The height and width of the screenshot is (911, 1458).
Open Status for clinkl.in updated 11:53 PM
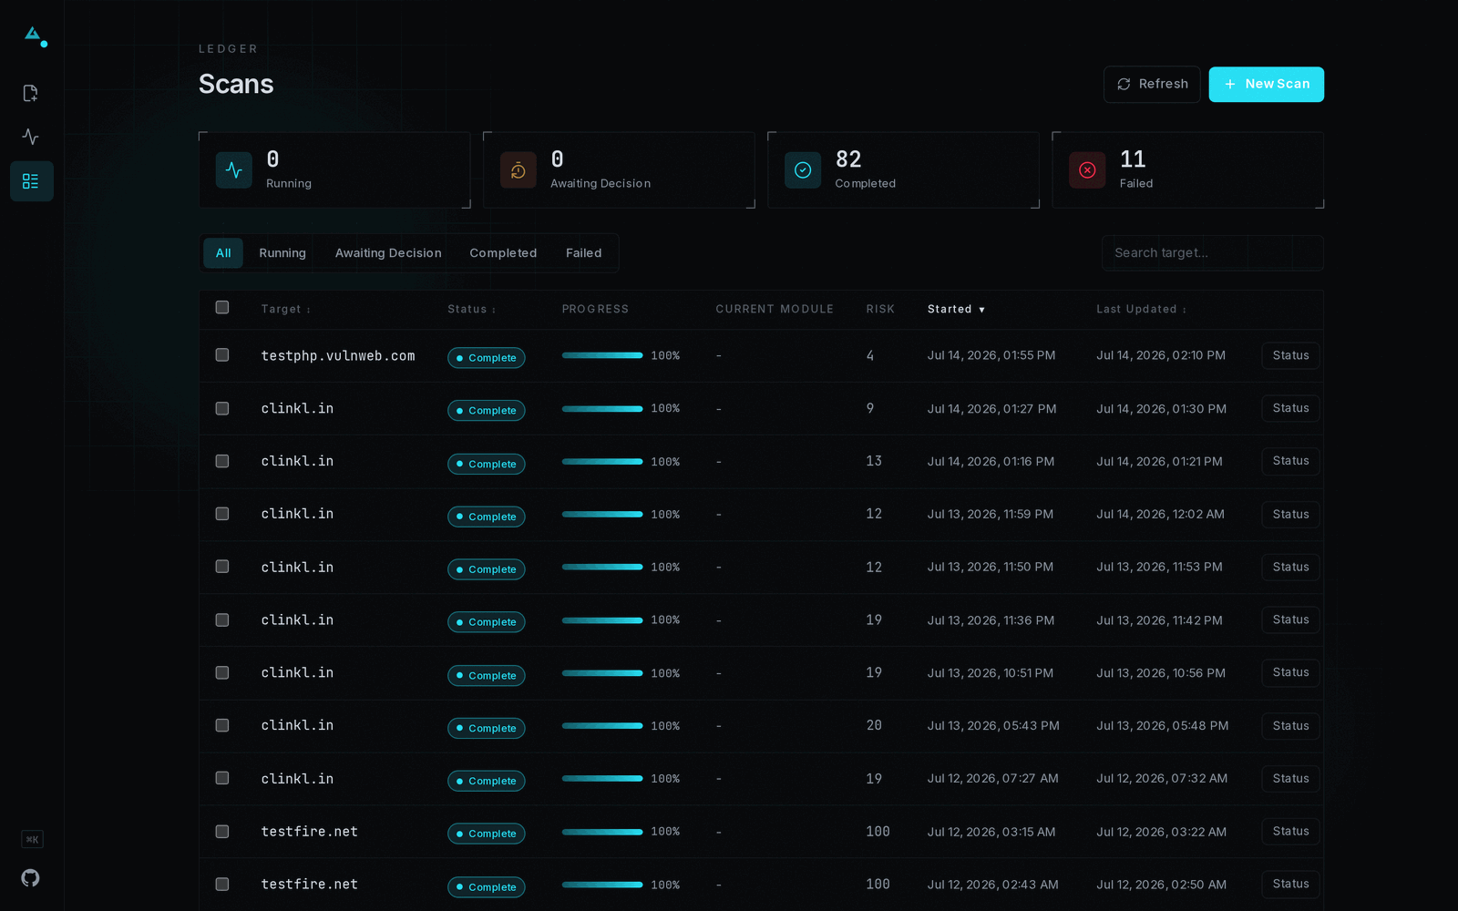coord(1290,567)
